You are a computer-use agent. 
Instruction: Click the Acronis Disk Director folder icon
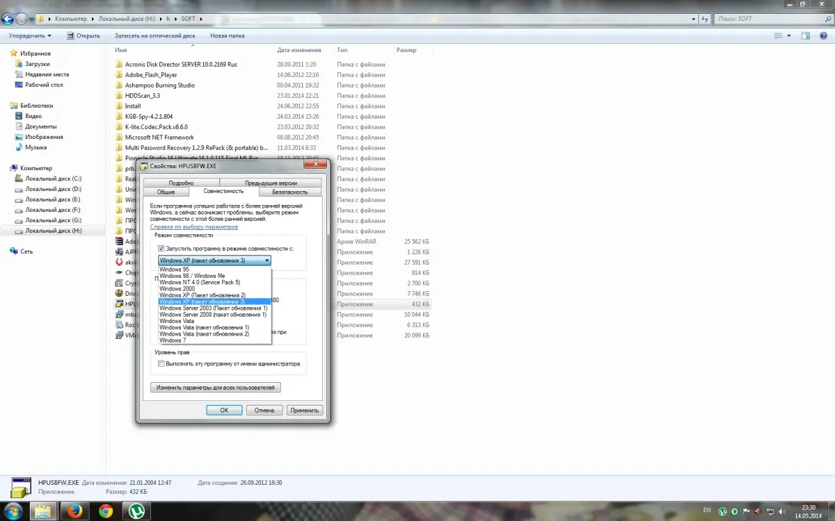[x=119, y=65]
